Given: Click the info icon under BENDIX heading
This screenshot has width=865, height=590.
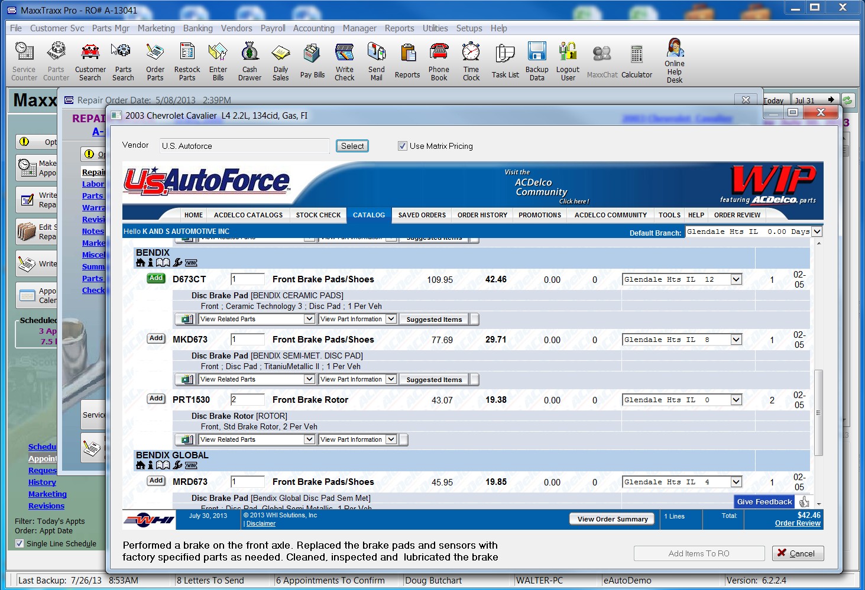Looking at the screenshot, I should 150,263.
